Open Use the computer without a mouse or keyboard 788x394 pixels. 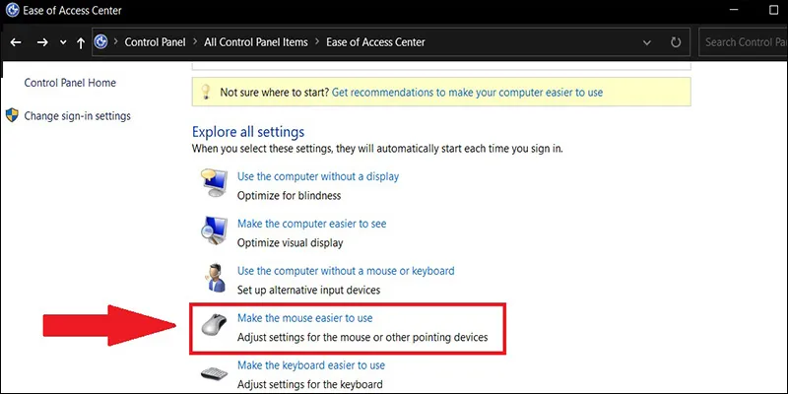click(x=346, y=271)
